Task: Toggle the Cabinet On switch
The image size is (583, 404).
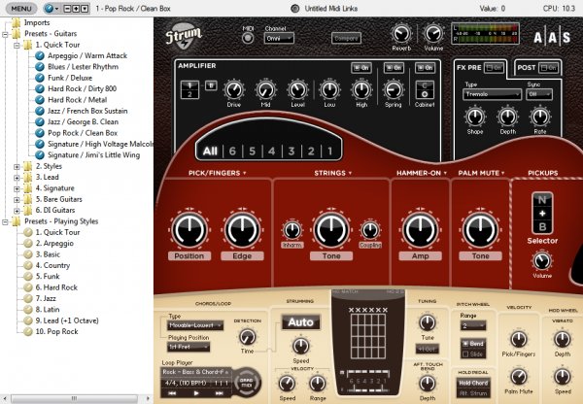Action: tap(425, 68)
